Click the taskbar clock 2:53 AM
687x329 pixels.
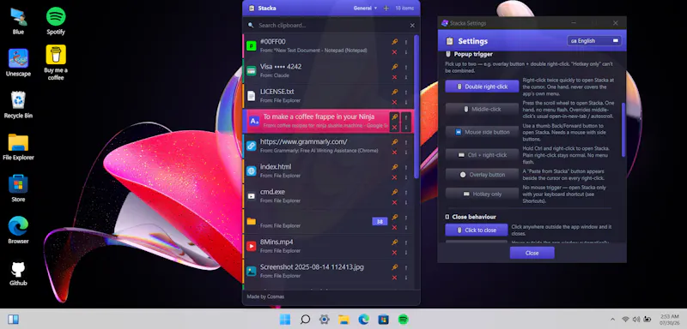[669, 320]
